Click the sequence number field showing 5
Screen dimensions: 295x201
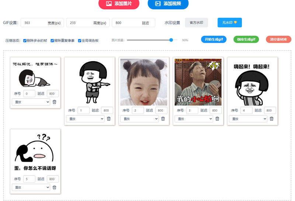[x=29, y=179]
